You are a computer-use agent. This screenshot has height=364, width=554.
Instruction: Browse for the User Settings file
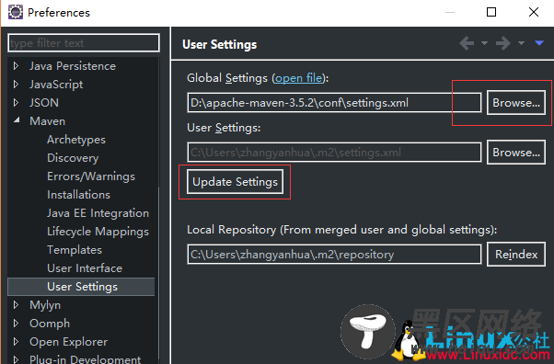[516, 153]
